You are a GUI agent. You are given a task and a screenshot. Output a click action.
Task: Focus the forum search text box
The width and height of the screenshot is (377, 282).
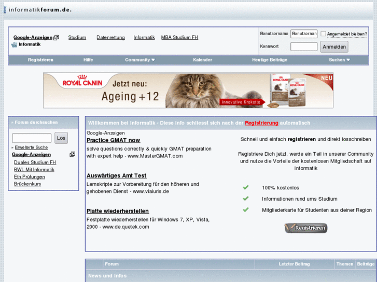[32, 138]
